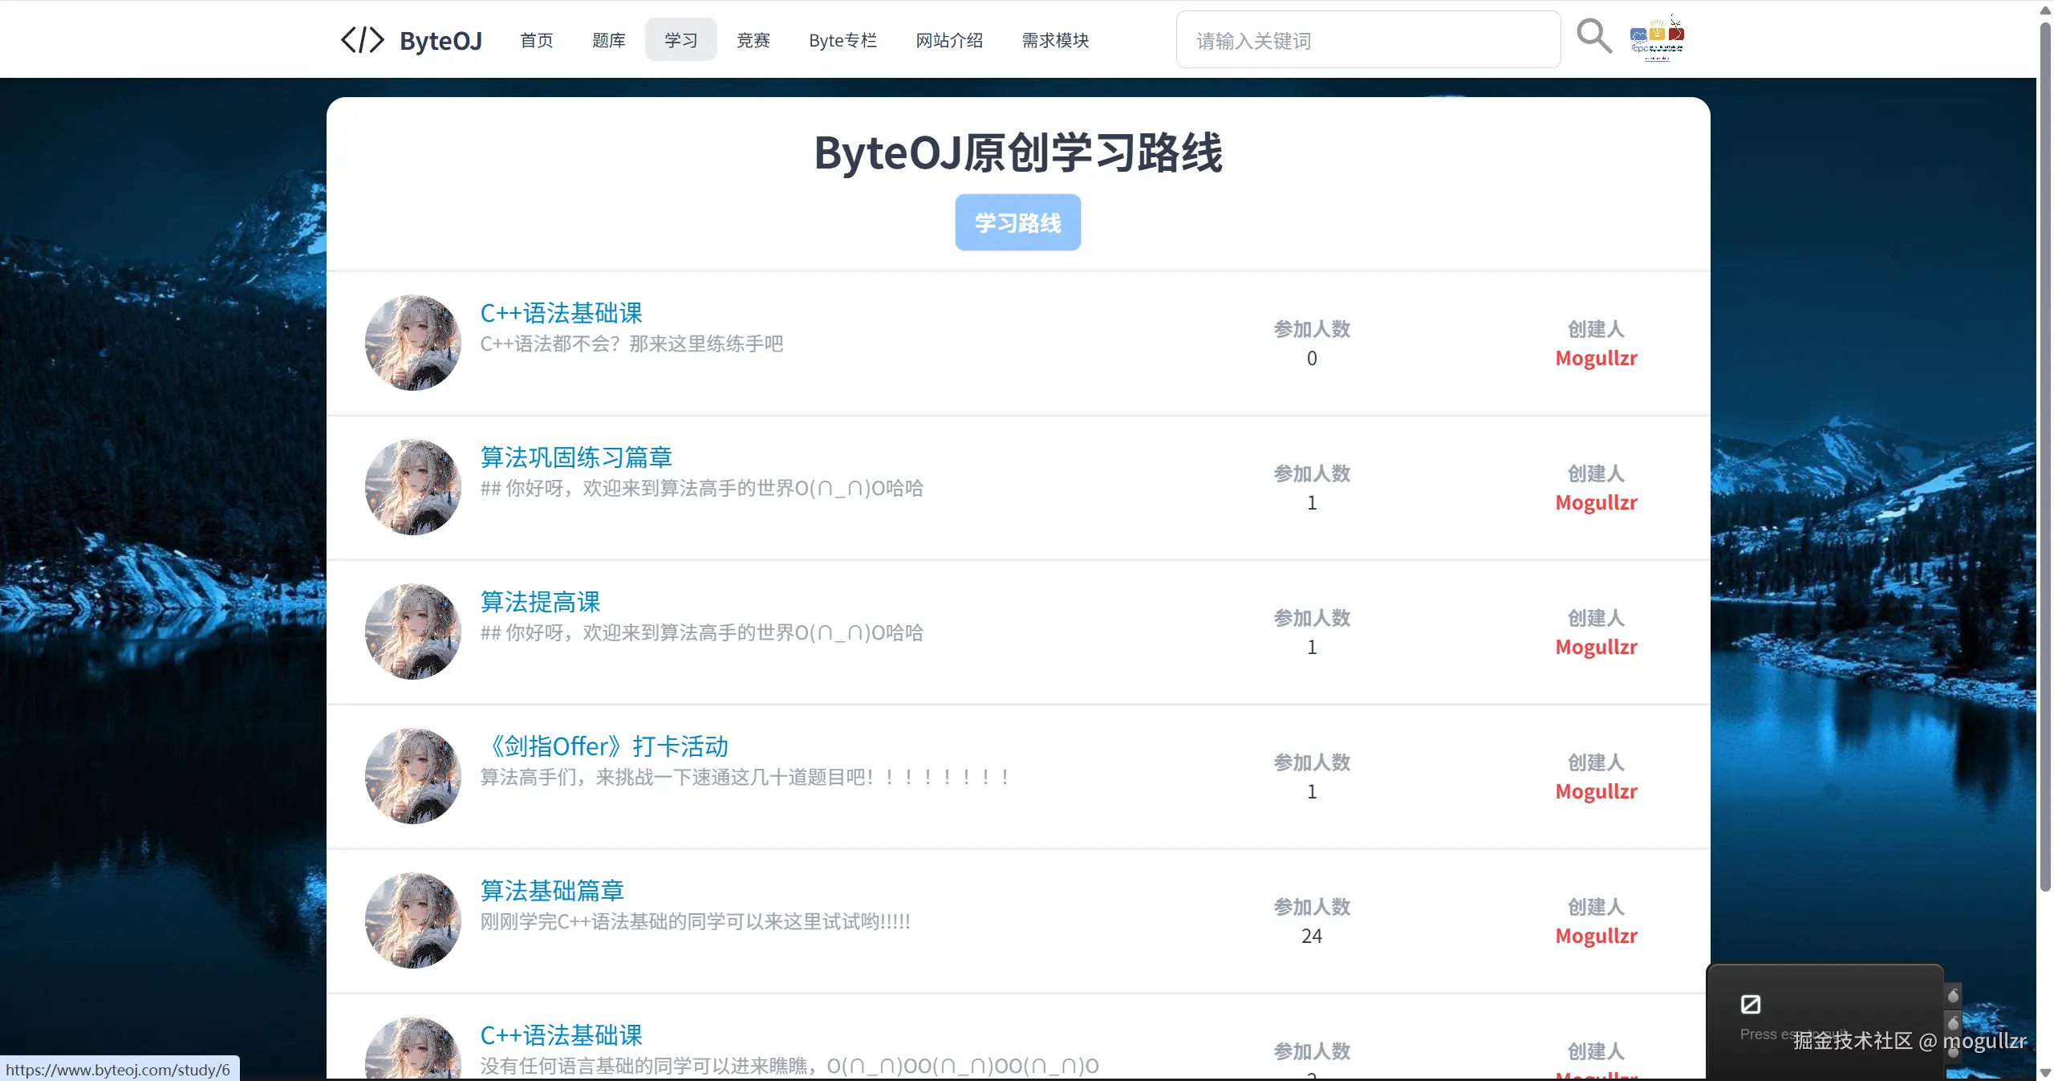Click avatar of 算法提高课 course
This screenshot has height=1081, width=2054.
pos(412,632)
